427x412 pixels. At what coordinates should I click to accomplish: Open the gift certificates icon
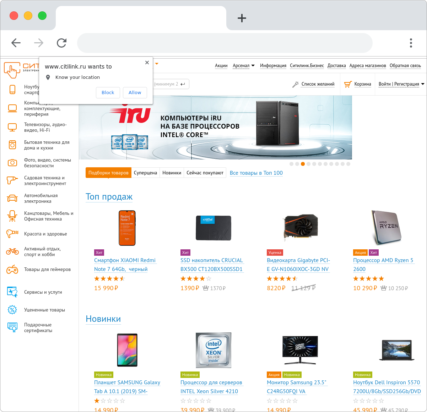click(12, 327)
